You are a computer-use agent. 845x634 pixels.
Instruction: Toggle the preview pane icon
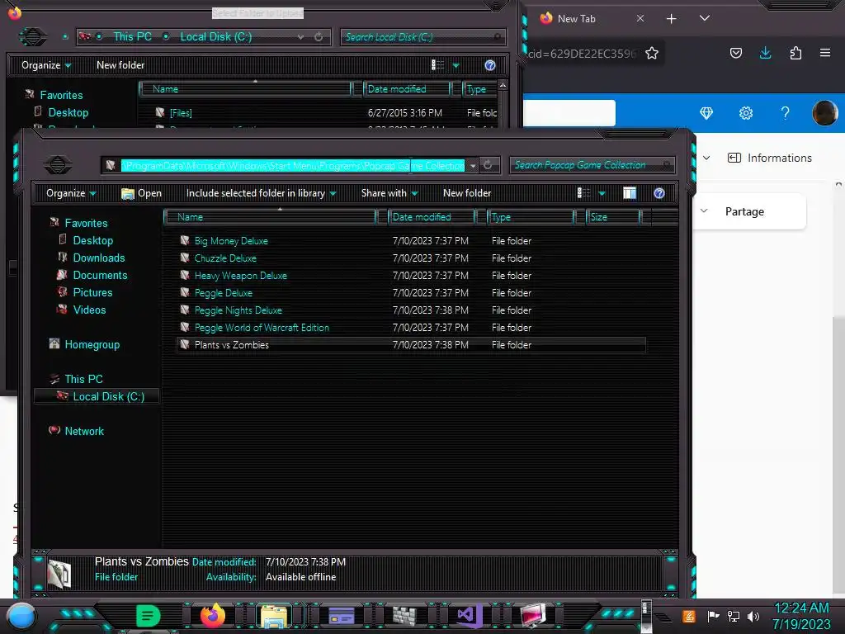630,193
